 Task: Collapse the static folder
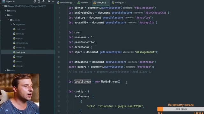(5, 70)
